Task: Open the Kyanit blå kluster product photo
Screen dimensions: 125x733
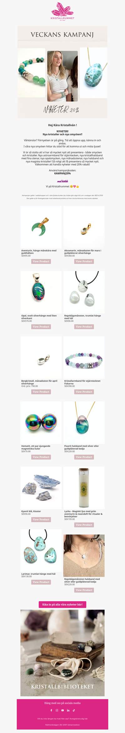Action: [x=41, y=488]
